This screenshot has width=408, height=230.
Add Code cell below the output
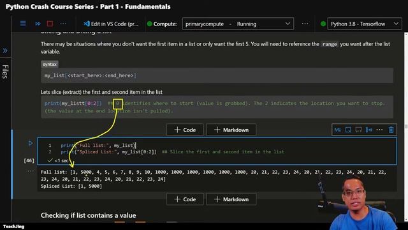click(185, 199)
